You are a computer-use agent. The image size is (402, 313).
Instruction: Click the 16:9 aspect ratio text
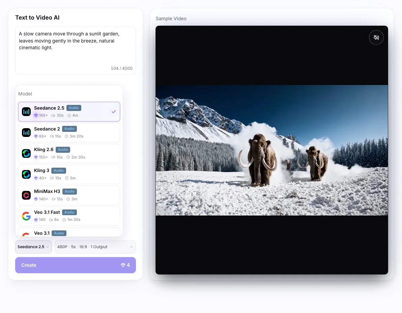83,247
